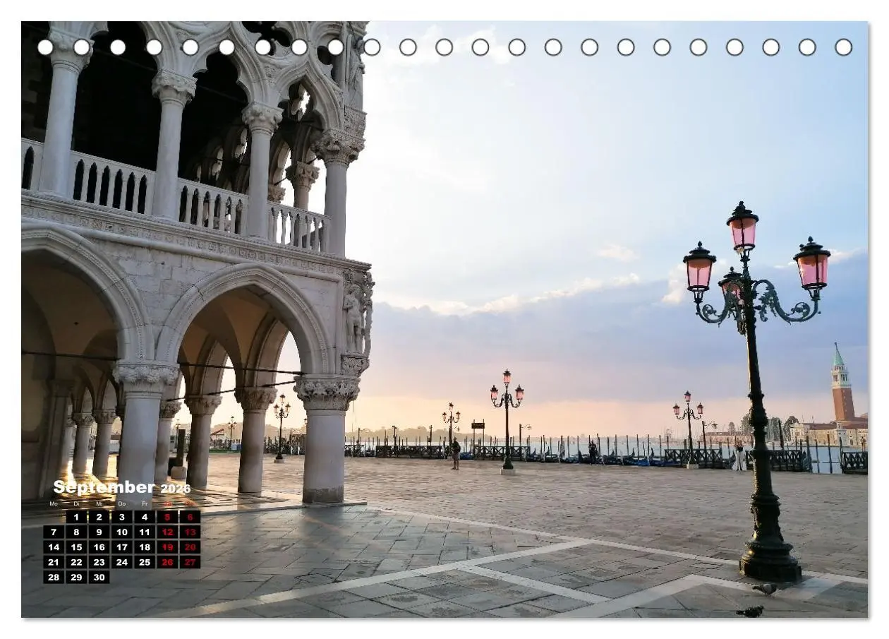Choose date 4 in the calendar grid
The width and height of the screenshot is (889, 639).
[145, 517]
